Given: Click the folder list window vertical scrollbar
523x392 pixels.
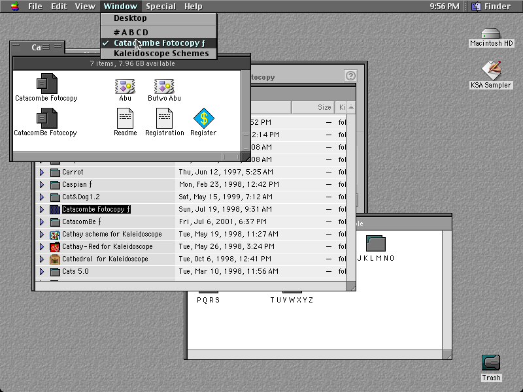Looking at the screenshot, I should pos(351,197).
